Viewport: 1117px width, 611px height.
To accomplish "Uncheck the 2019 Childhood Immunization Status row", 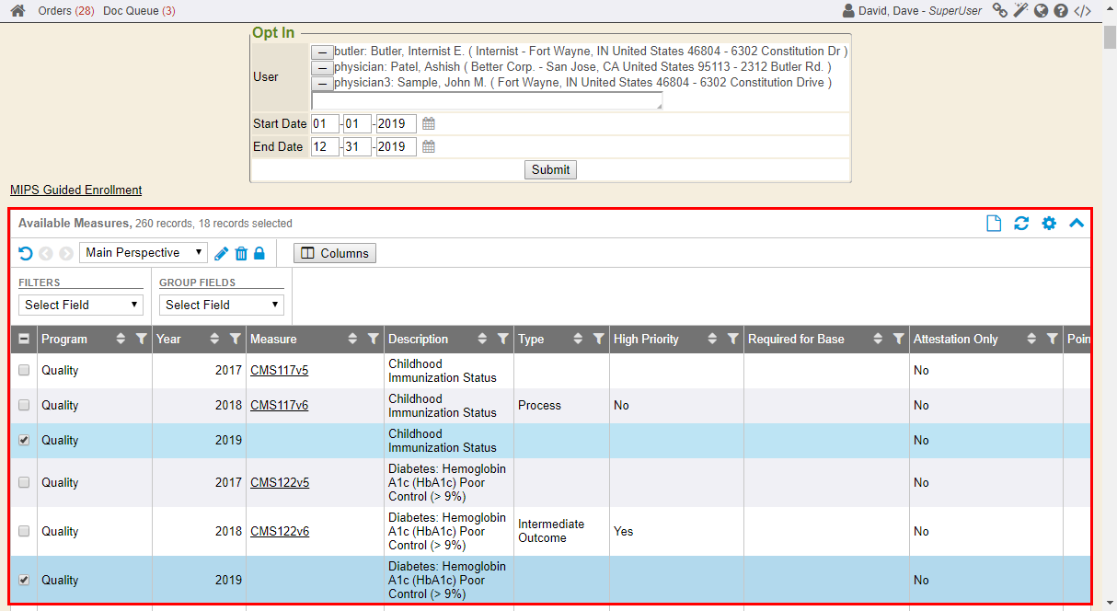I will click(x=25, y=440).
